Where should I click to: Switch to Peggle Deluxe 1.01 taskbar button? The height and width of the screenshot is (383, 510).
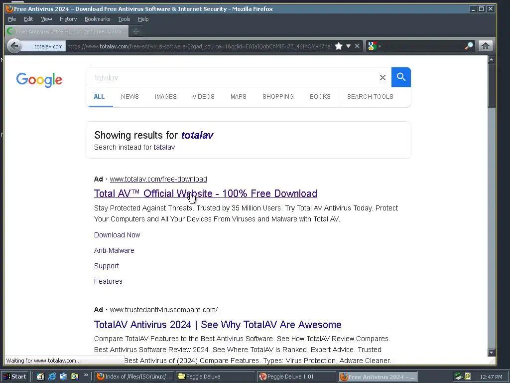297,377
